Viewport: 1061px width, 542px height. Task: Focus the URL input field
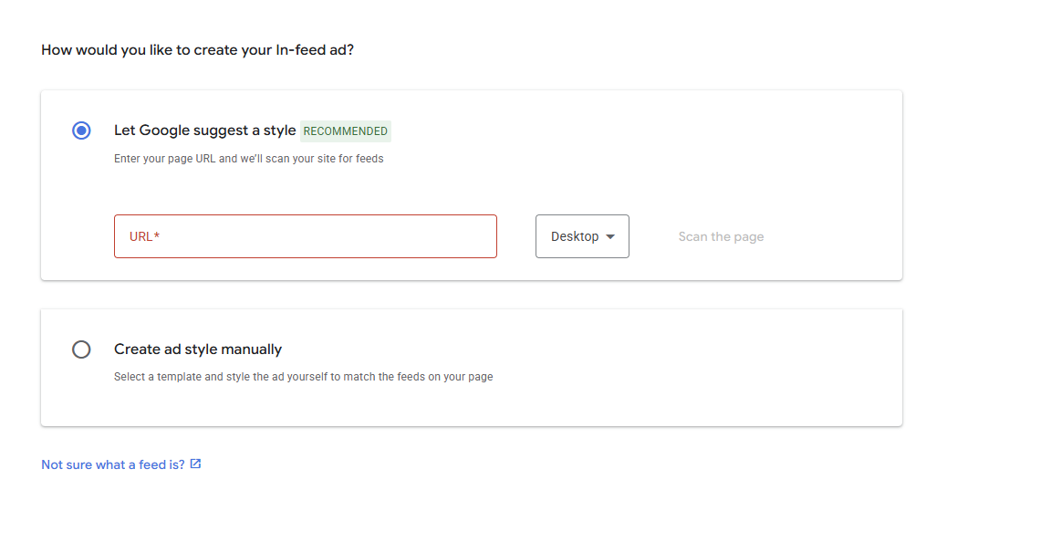point(306,236)
